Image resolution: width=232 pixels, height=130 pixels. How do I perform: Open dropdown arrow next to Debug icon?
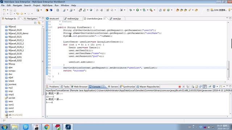click(134, 10)
